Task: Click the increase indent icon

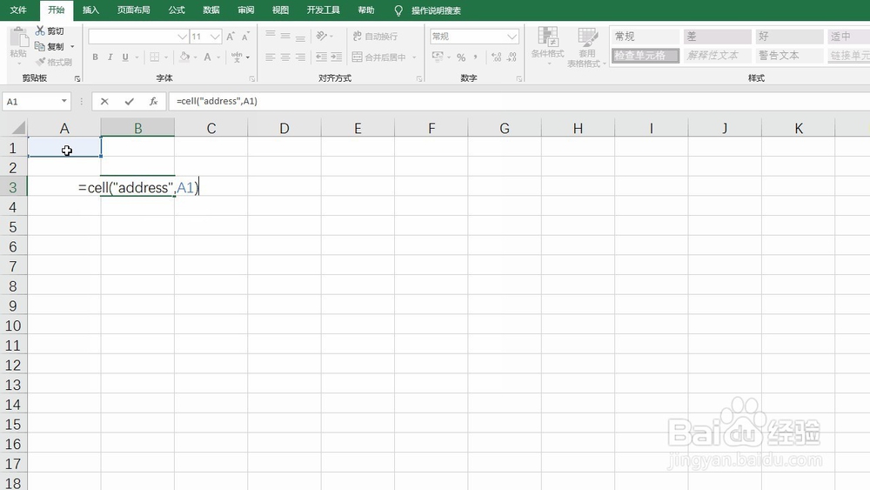Action: point(336,57)
